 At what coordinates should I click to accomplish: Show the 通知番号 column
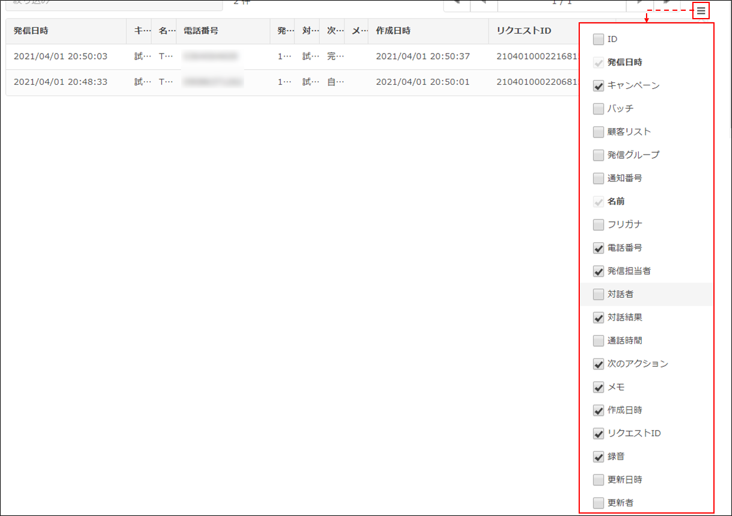(x=598, y=179)
